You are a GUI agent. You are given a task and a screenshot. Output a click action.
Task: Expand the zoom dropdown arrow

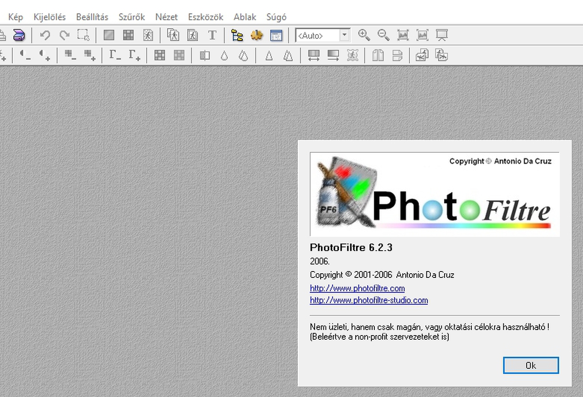tap(345, 35)
